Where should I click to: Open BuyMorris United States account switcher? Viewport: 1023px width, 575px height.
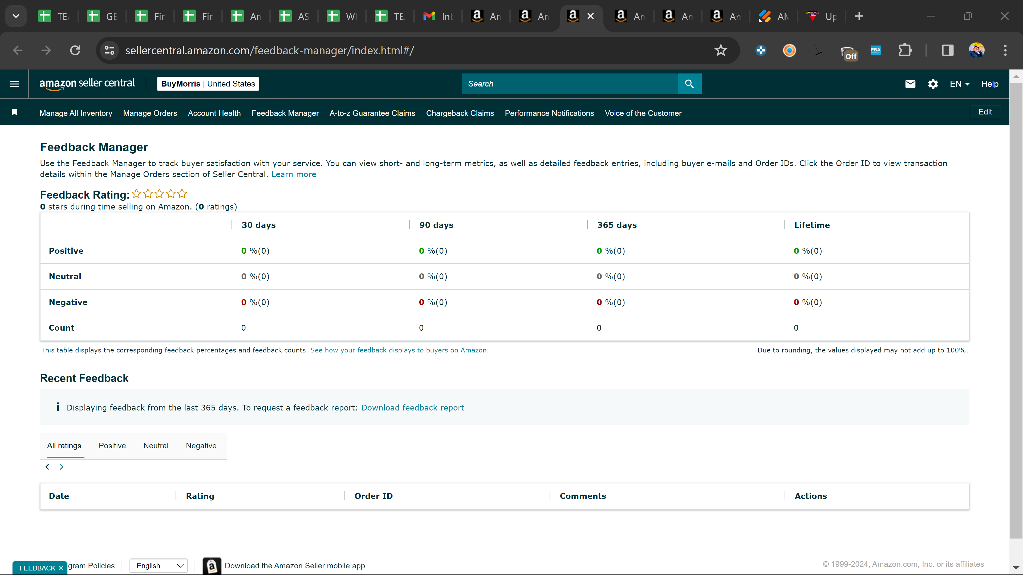tap(208, 84)
